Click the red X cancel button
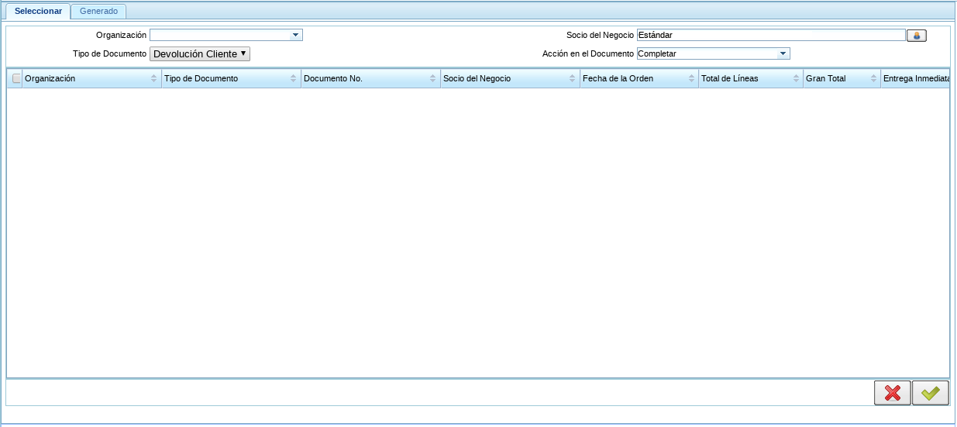 pos(892,393)
